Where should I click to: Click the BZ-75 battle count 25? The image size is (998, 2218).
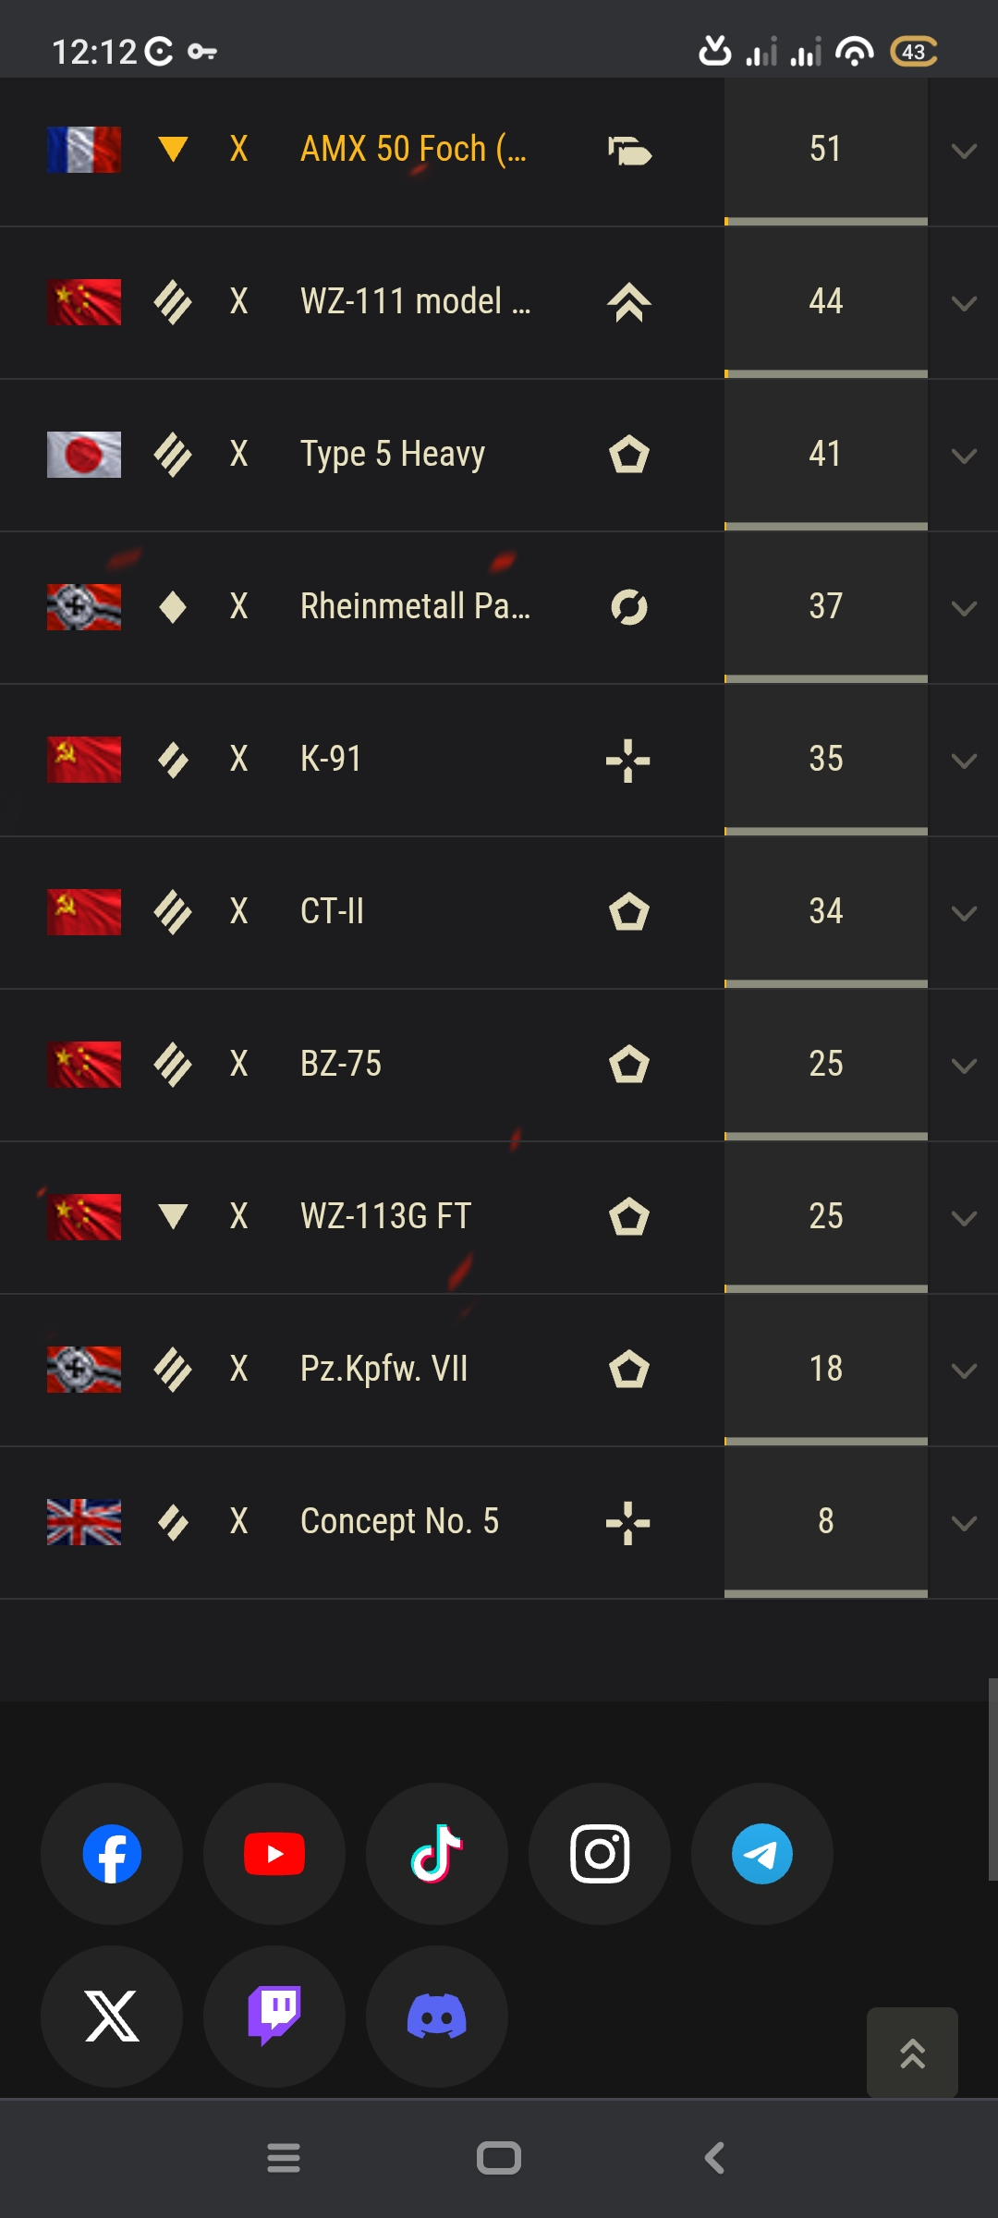coord(826,1064)
